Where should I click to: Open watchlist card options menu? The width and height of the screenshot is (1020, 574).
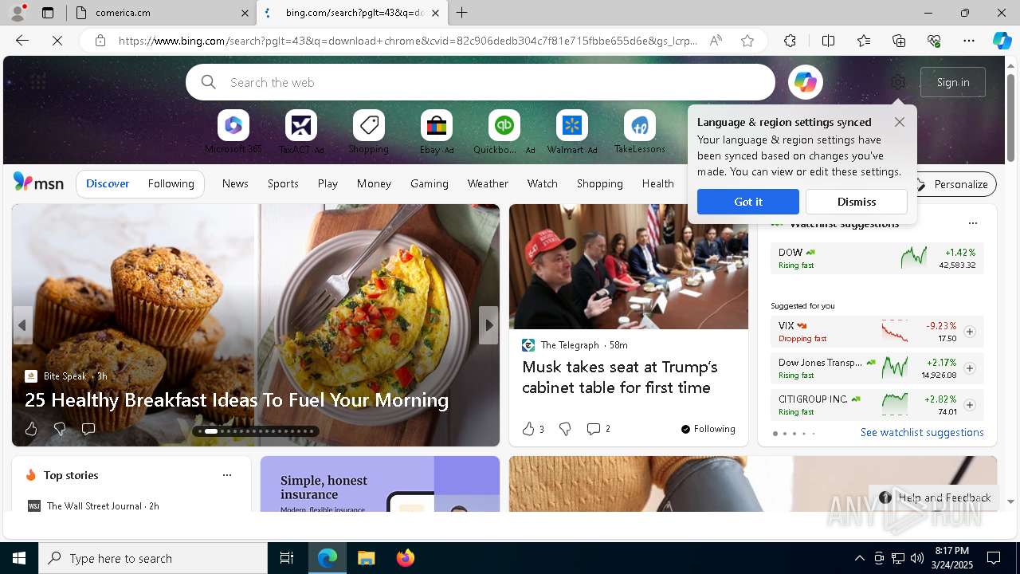pos(972,223)
